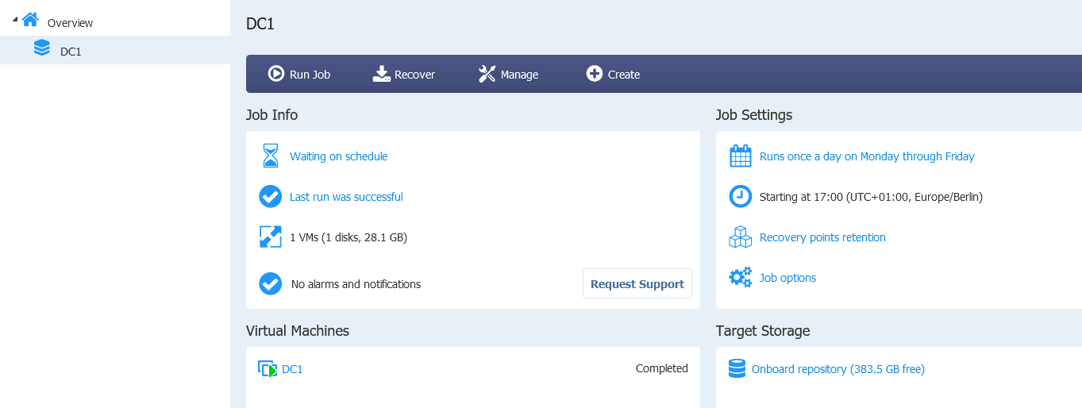Image resolution: width=1082 pixels, height=408 pixels.
Task: Click the Run Job play icon
Action: click(x=276, y=74)
